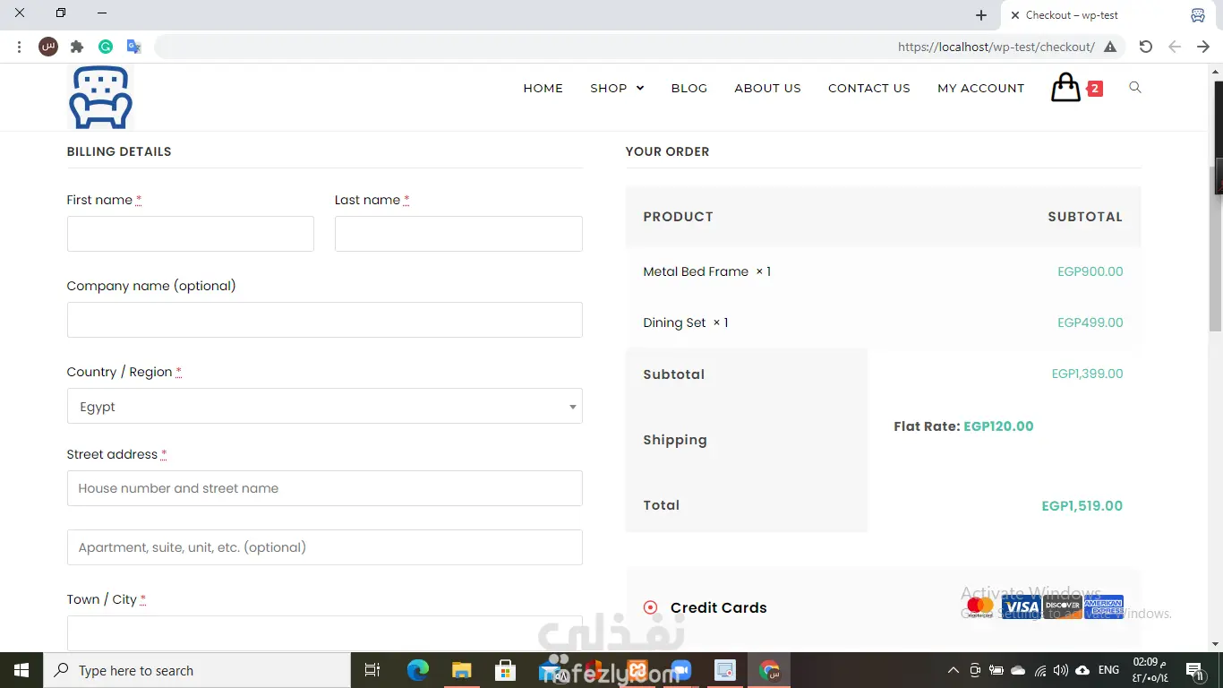Open the Extensions puzzle icon
Viewport: 1223px width, 688px height.
77,47
